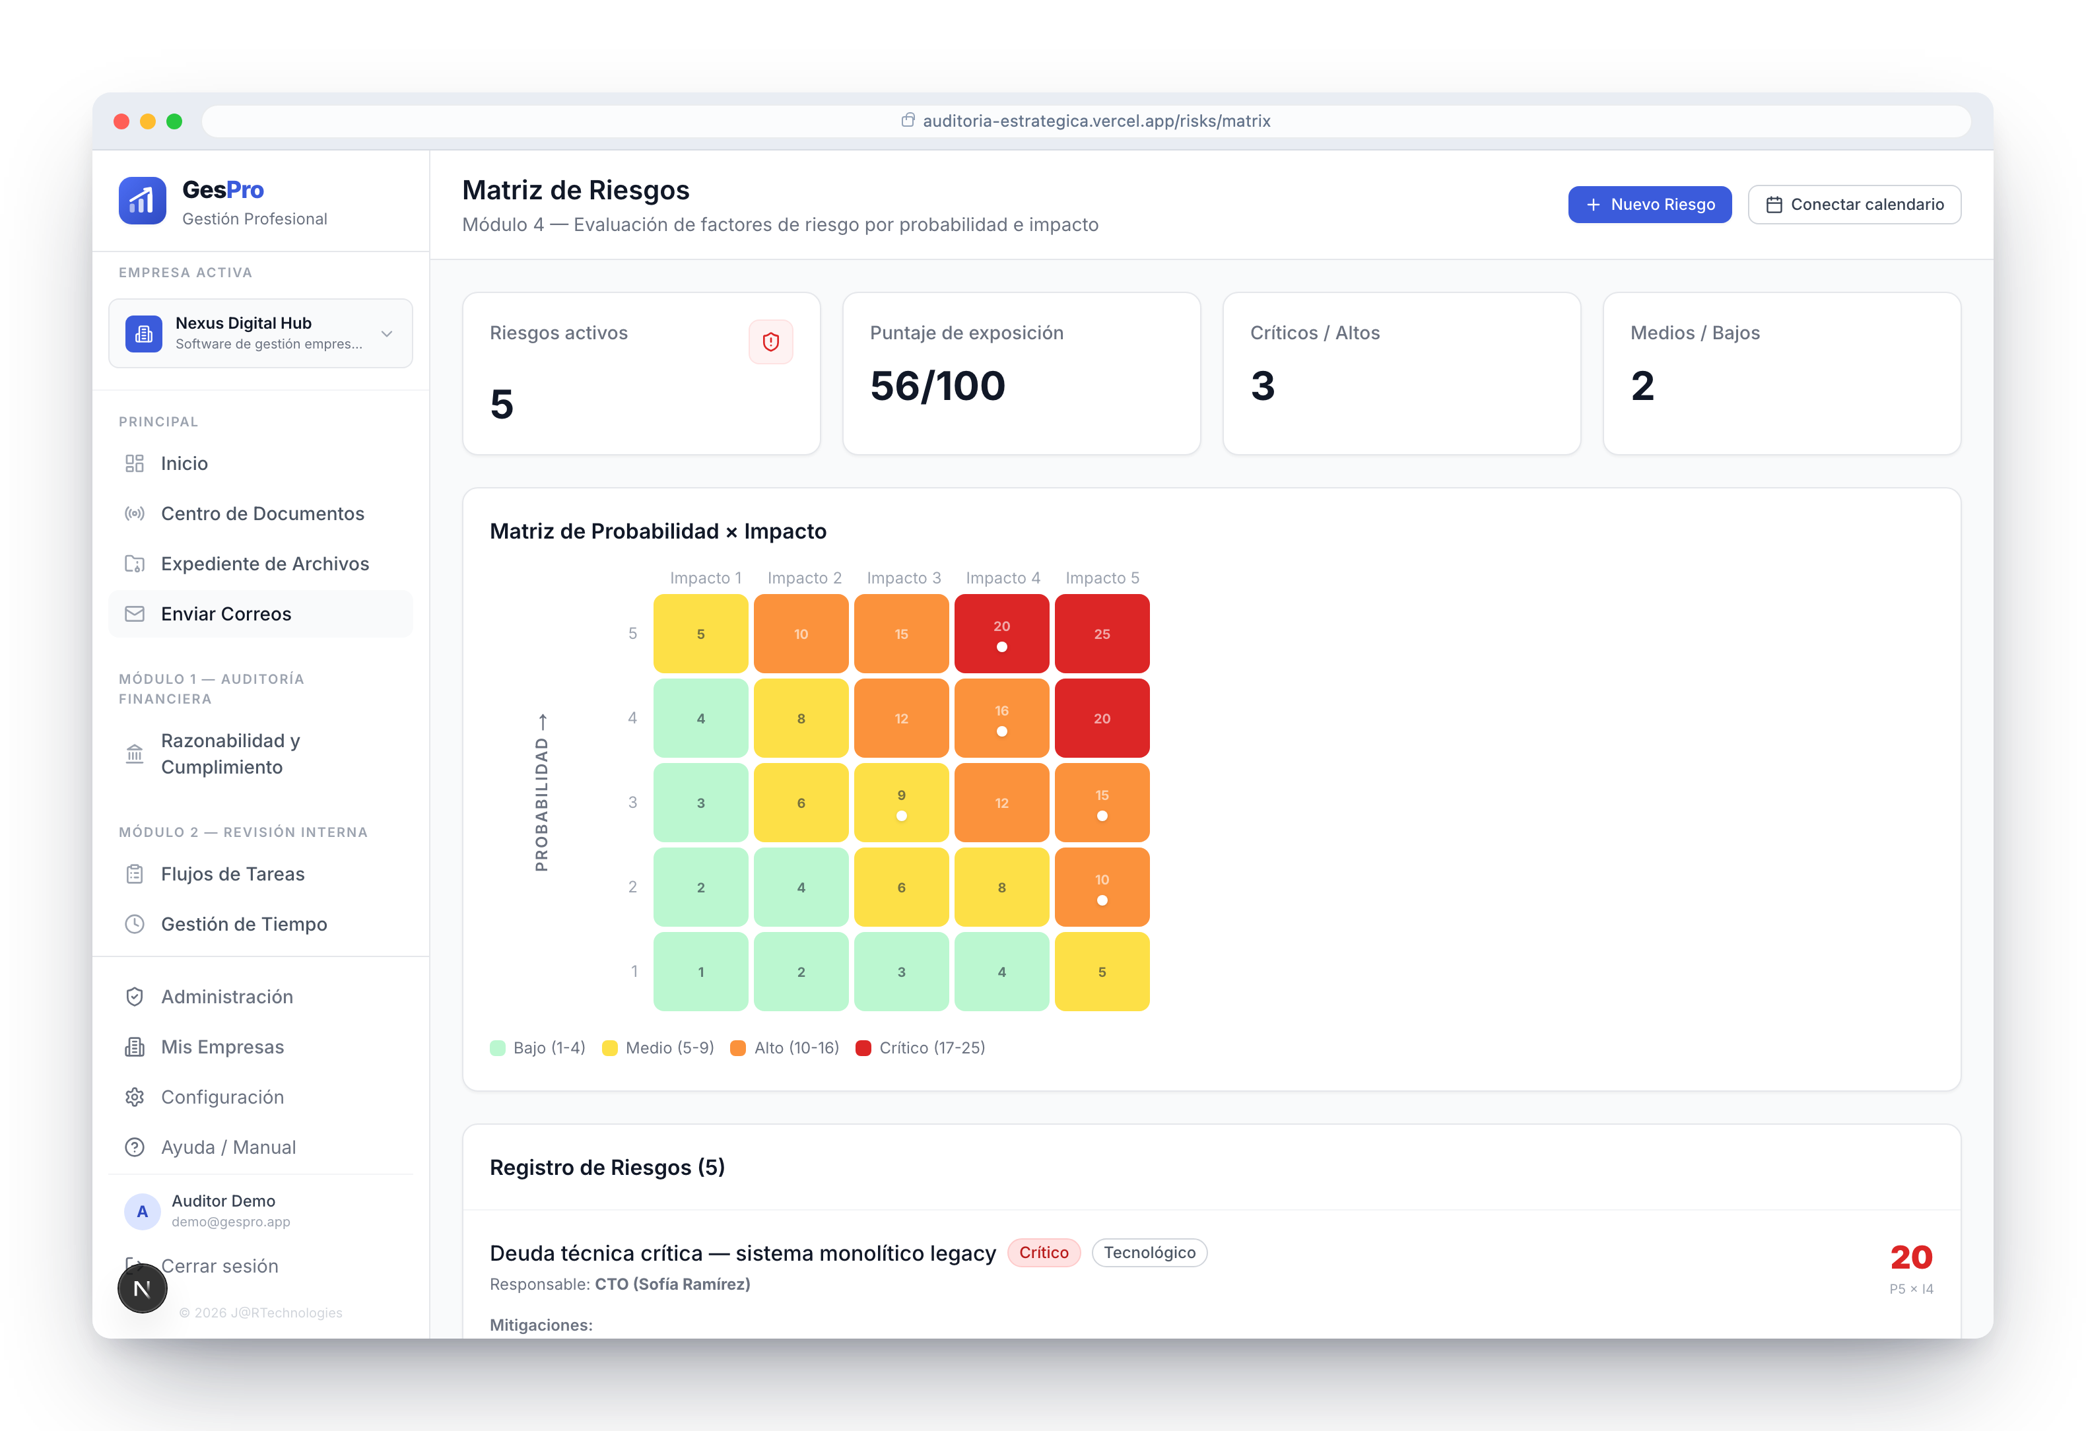Open Centro de Documentos
The height and width of the screenshot is (1431, 2086).
click(260, 514)
